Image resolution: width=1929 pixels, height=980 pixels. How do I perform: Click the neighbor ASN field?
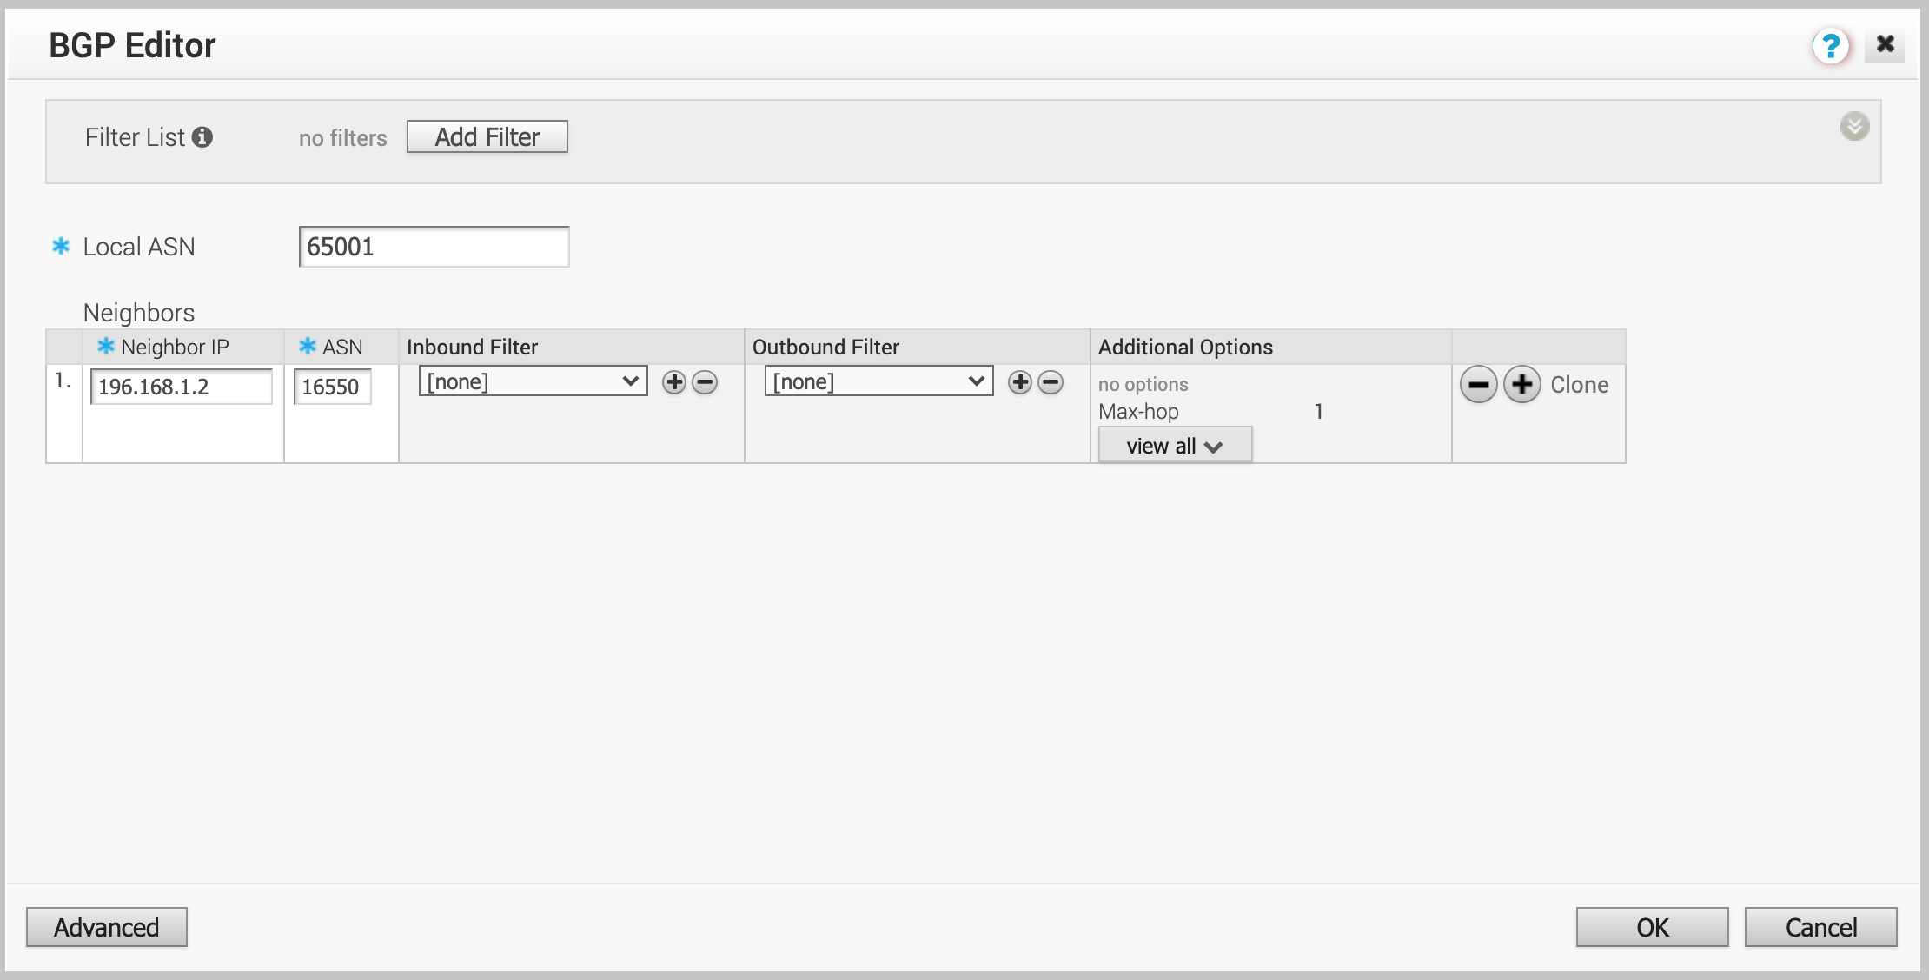coord(332,387)
